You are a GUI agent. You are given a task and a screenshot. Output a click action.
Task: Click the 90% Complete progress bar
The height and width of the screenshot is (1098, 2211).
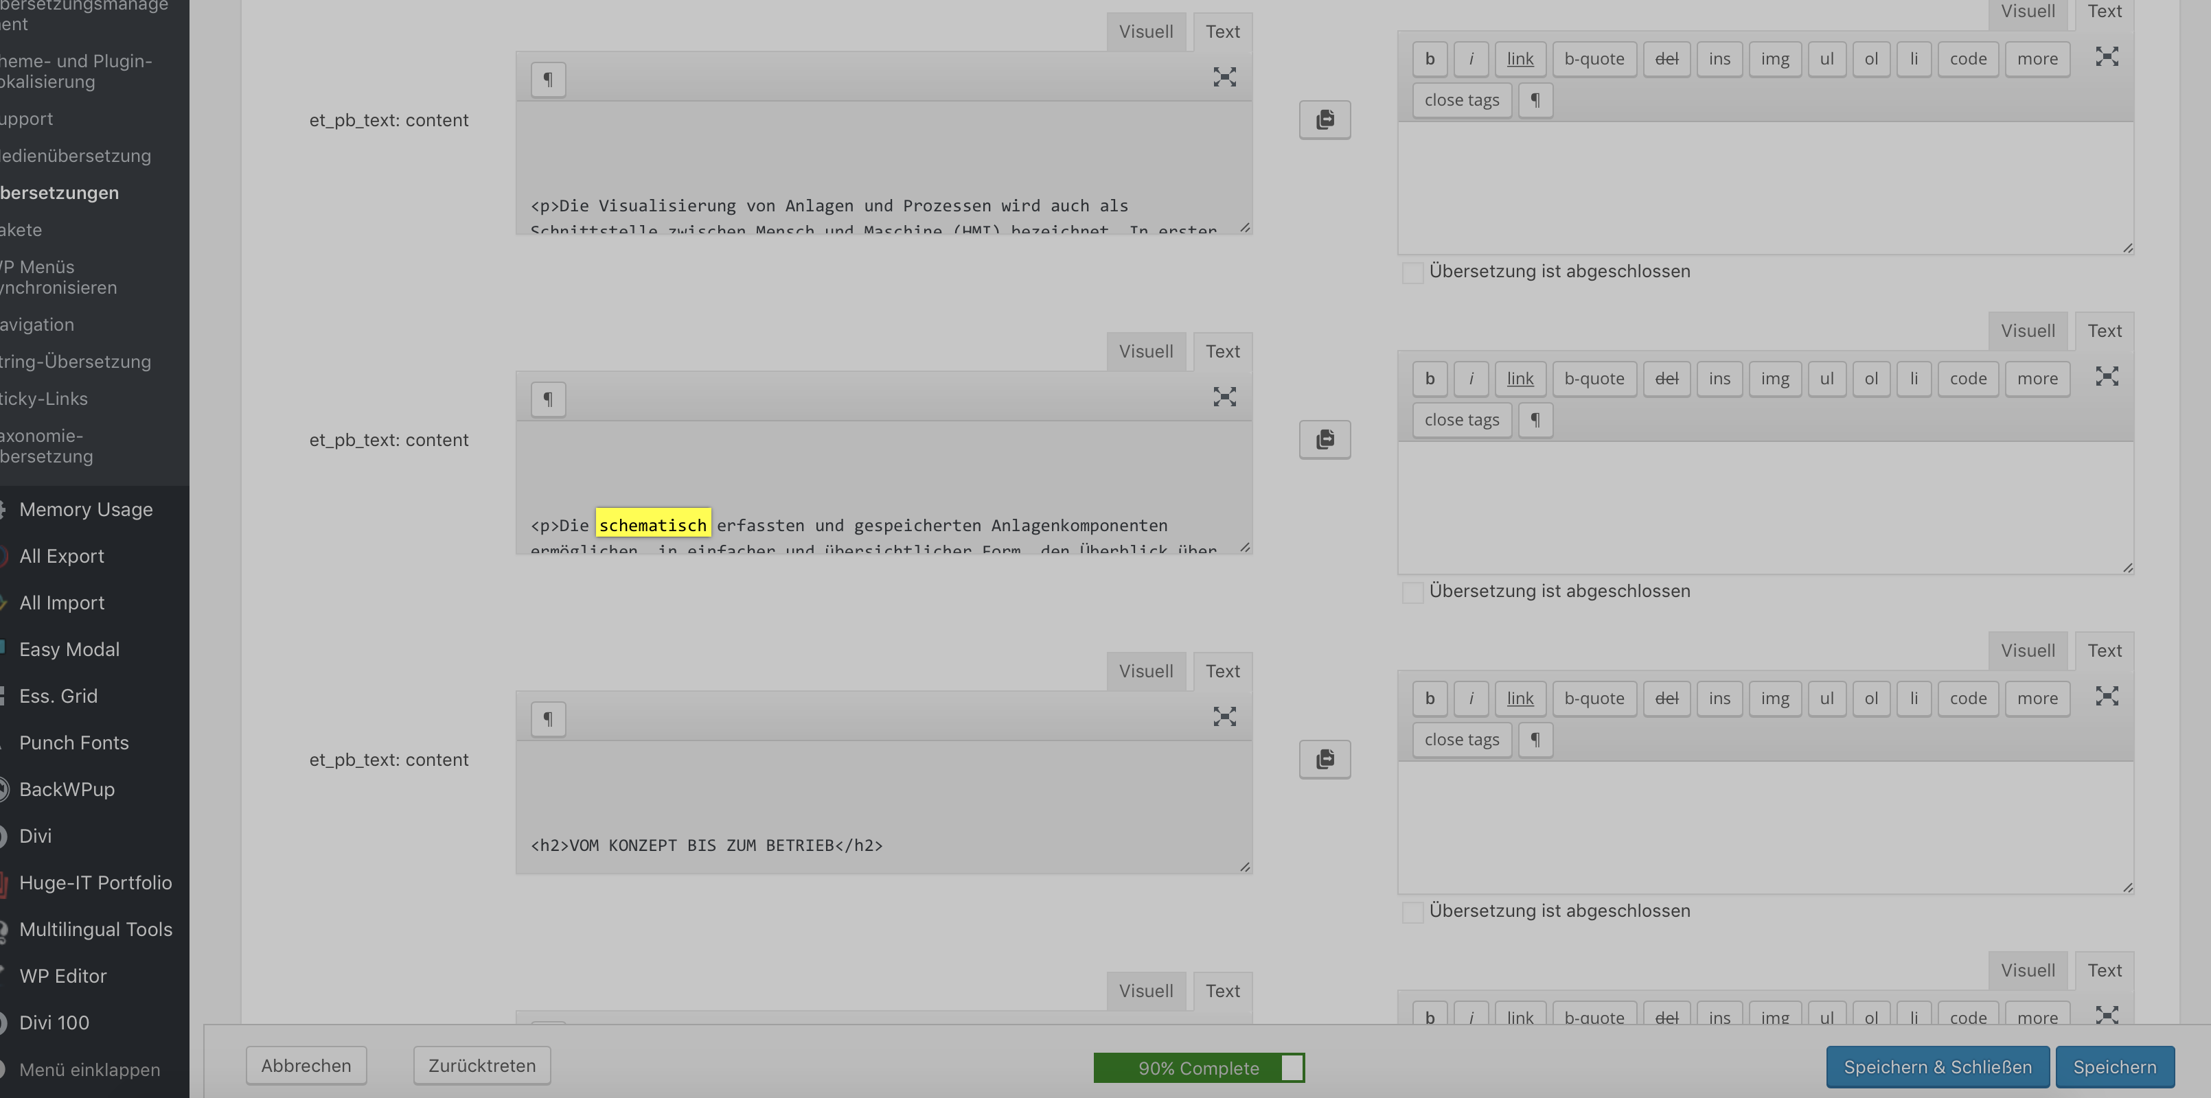(1198, 1068)
